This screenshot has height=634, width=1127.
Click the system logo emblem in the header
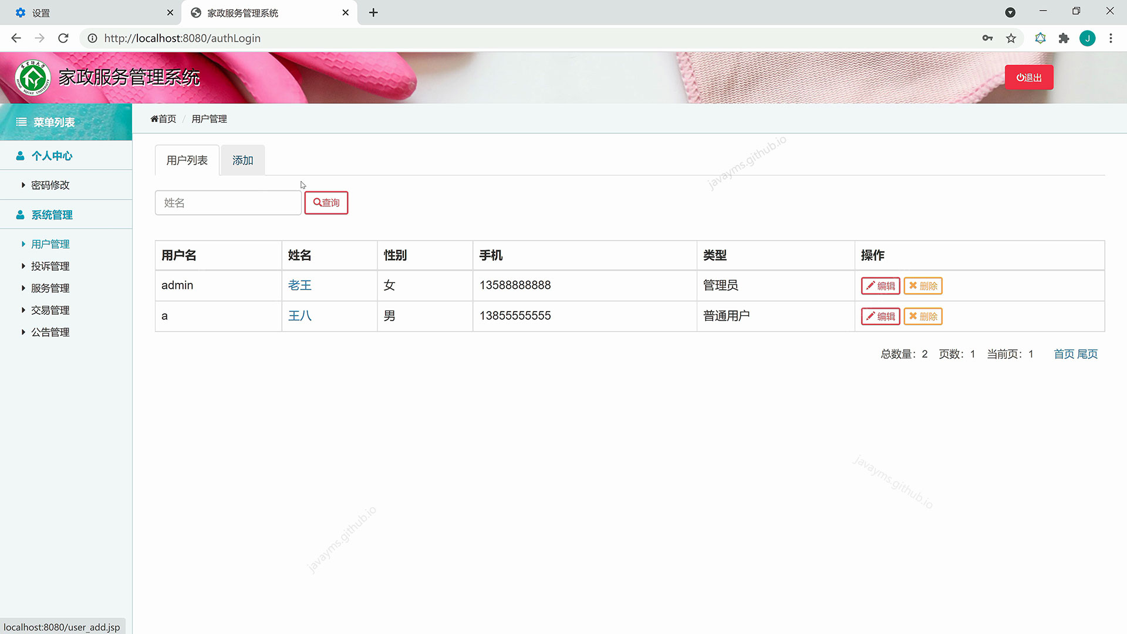(33, 77)
